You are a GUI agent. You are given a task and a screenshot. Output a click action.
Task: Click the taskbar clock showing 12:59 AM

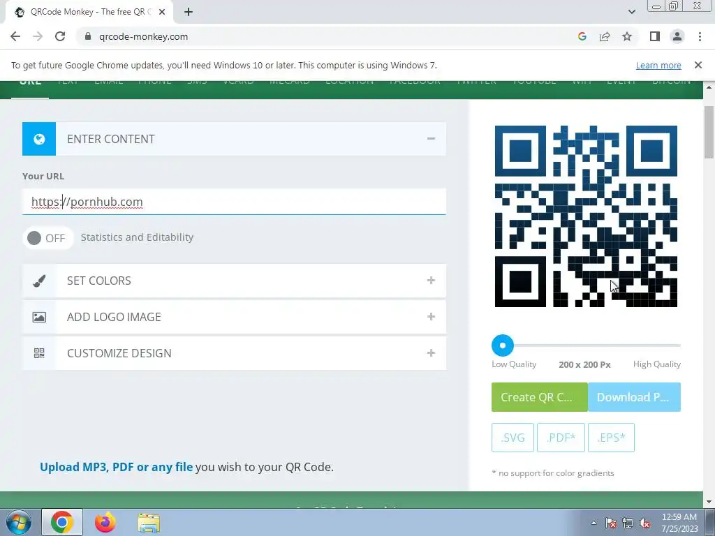[679, 523]
